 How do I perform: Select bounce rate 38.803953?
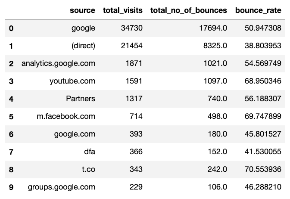click(263, 46)
